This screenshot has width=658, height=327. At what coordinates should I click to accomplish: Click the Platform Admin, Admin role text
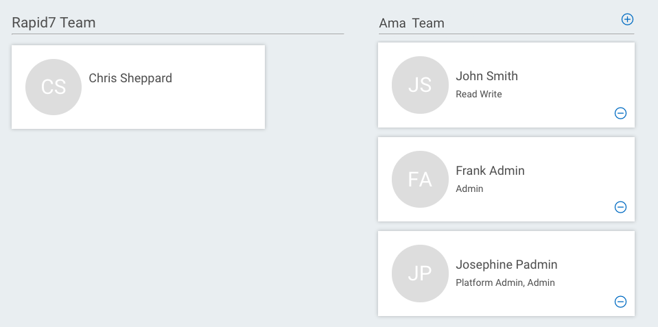click(505, 282)
